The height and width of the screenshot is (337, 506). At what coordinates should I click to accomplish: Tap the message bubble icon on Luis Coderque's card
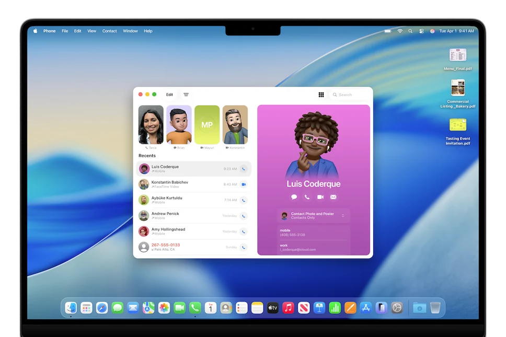pos(294,197)
